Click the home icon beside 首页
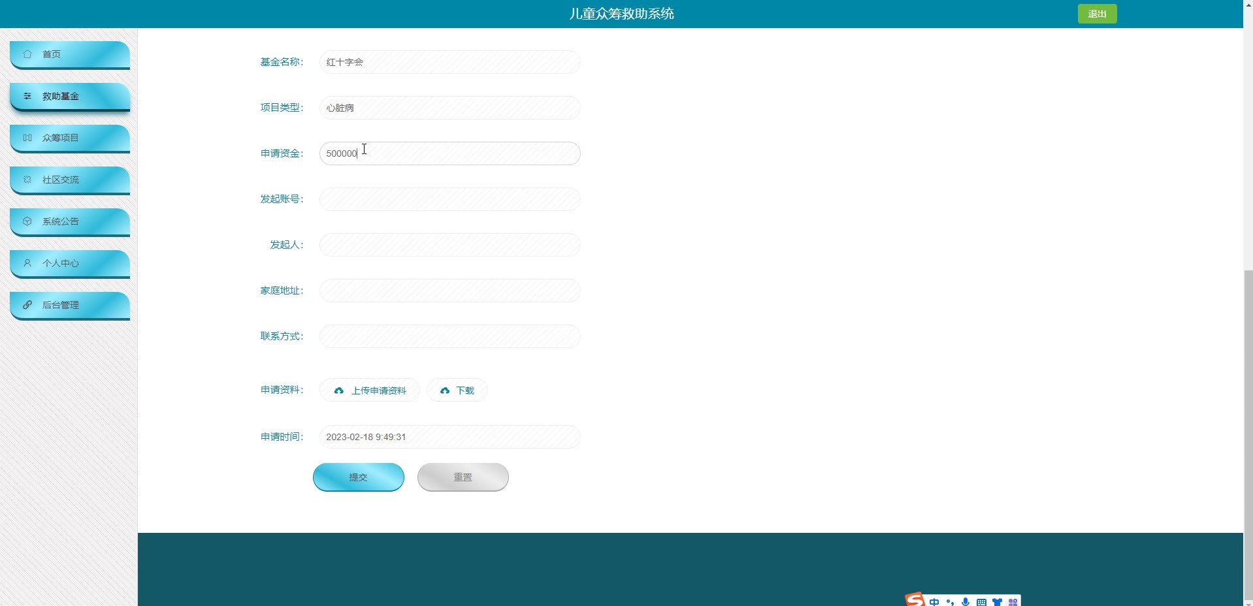This screenshot has width=1253, height=606. (x=27, y=54)
